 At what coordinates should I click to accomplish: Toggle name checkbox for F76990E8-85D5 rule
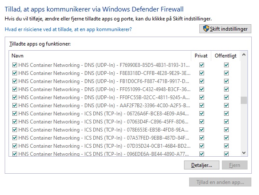pos(14,65)
